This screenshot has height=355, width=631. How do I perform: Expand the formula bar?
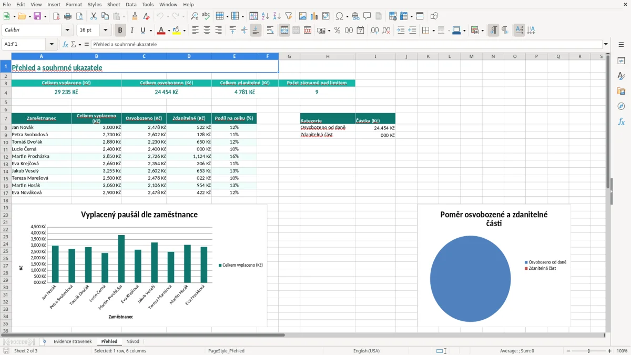[606, 44]
